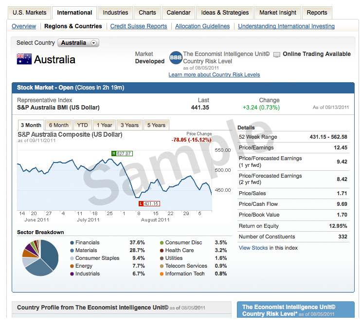Switch chart to 6 Month range
The image size is (360, 328).
pyautogui.click(x=59, y=125)
